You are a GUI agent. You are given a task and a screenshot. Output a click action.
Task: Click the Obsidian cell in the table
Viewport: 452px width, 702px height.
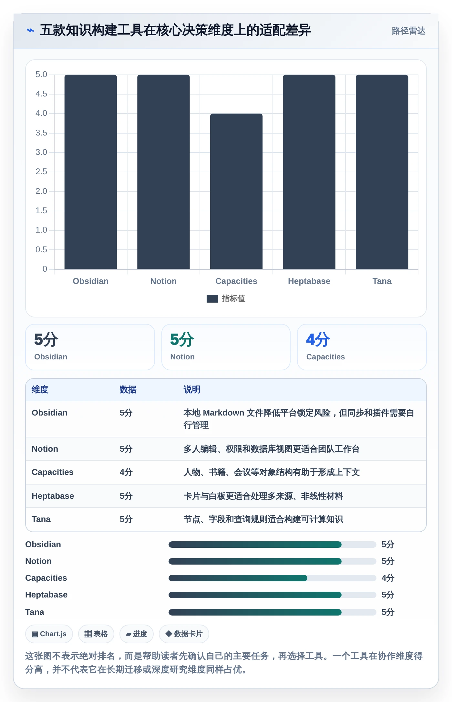point(50,413)
